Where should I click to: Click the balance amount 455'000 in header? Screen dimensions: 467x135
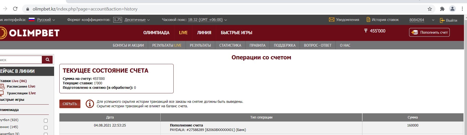[x=378, y=31]
